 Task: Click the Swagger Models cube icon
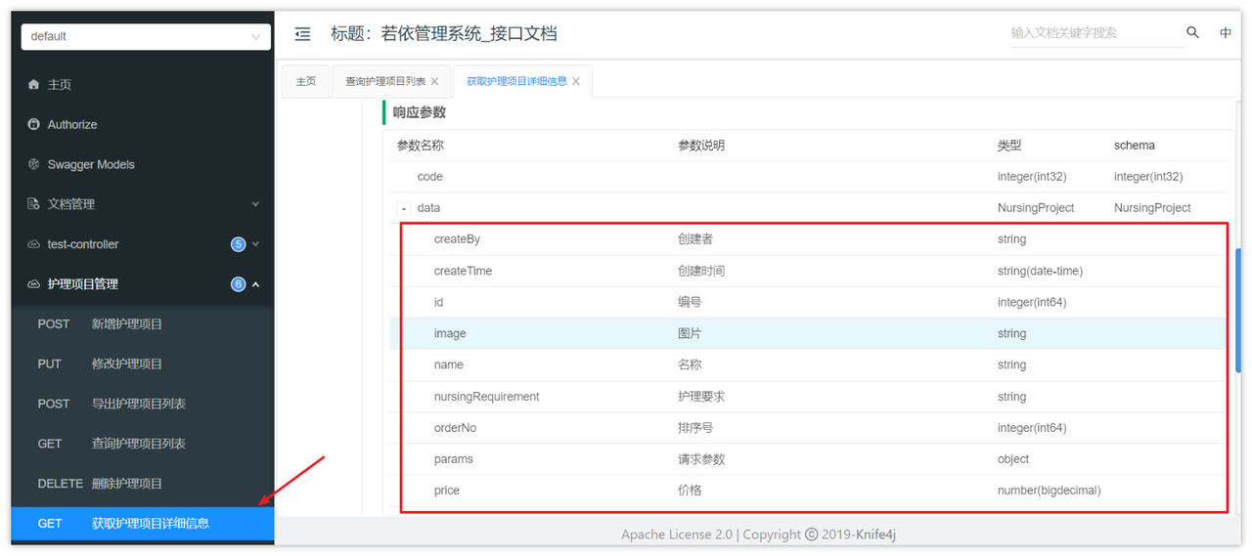[34, 164]
